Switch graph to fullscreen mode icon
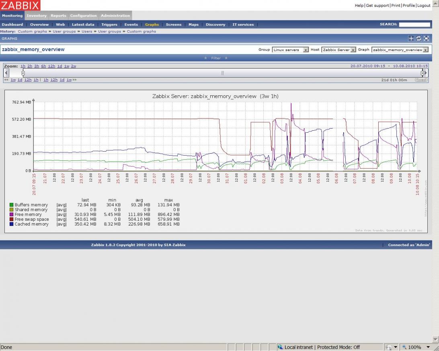 [x=426, y=39]
